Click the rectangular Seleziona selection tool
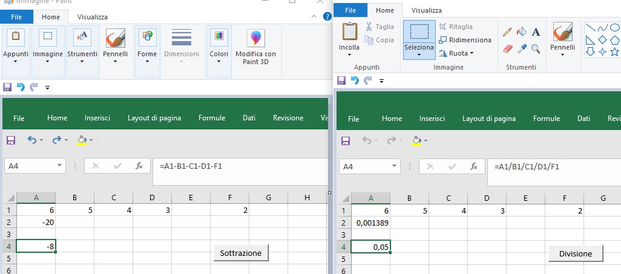Screen dimensions: 621x274 click(x=419, y=31)
